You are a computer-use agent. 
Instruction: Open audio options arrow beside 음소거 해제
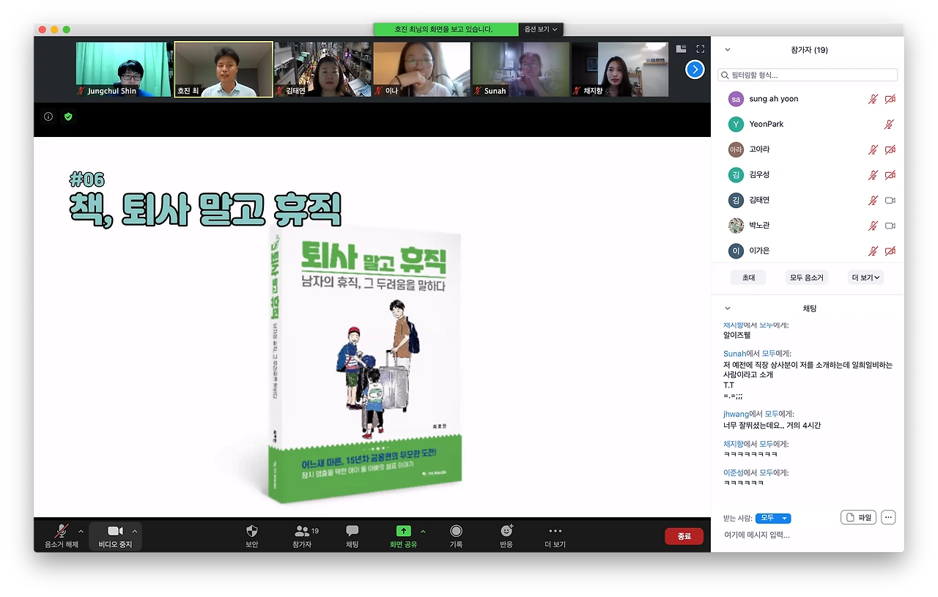point(81,531)
